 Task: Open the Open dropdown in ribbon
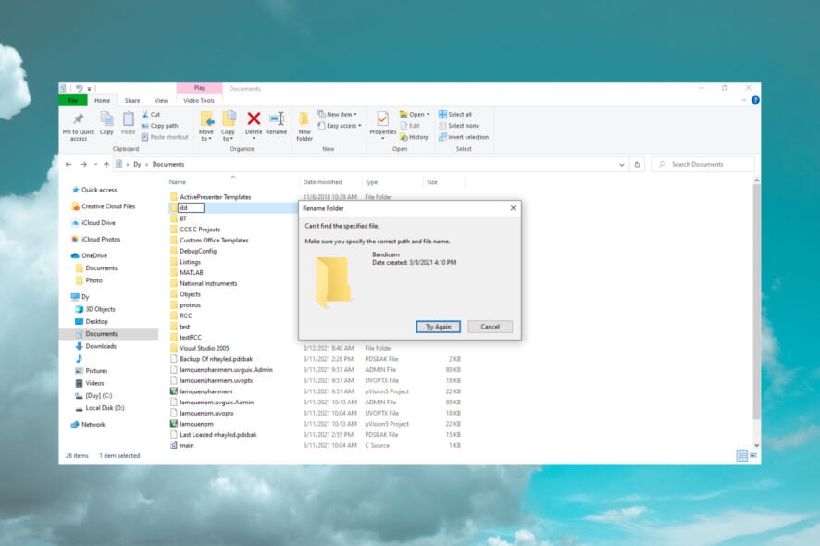(x=415, y=114)
